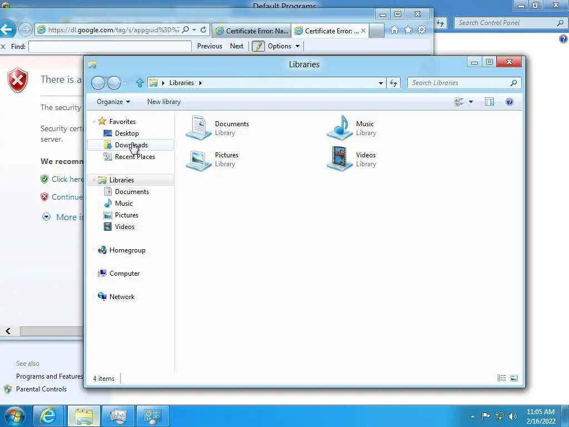Select Homegroup in navigation pane
Screen dimensions: 569x427
127,250
